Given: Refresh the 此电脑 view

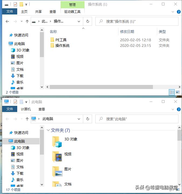Looking at the screenshot, I should pos(88,119).
